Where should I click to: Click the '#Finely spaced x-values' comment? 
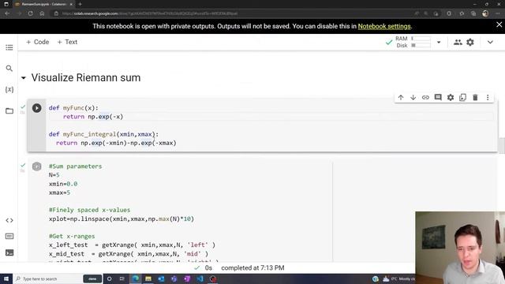tap(89, 210)
